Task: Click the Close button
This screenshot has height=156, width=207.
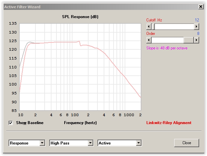Action: pos(187,143)
